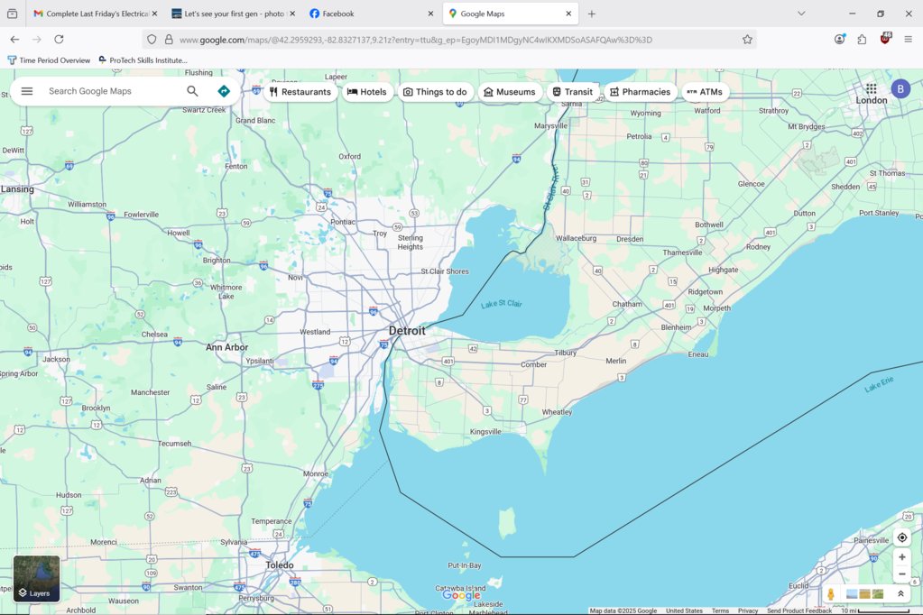This screenshot has width=923, height=615.
Task: Click the 'Put-In-Bay' map label
Action: pyautogui.click(x=465, y=565)
